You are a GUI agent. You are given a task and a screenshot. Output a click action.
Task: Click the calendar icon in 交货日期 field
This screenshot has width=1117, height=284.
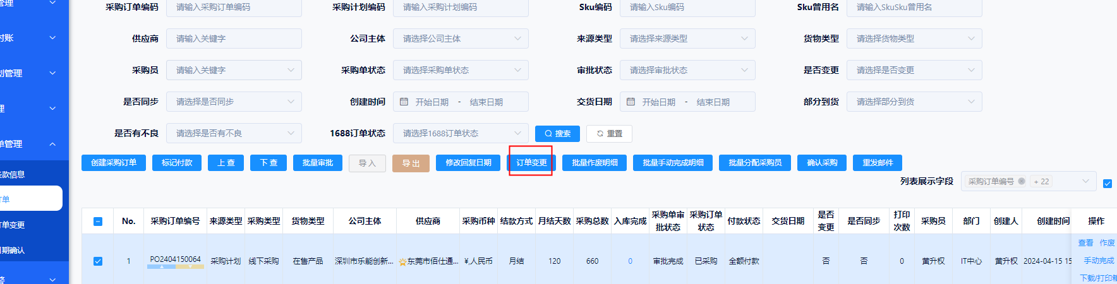[631, 102]
